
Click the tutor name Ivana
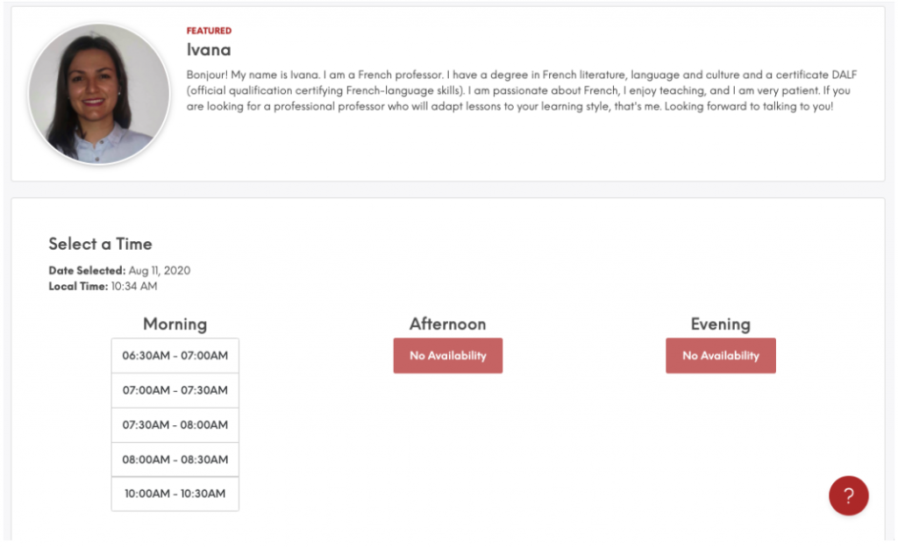point(209,50)
